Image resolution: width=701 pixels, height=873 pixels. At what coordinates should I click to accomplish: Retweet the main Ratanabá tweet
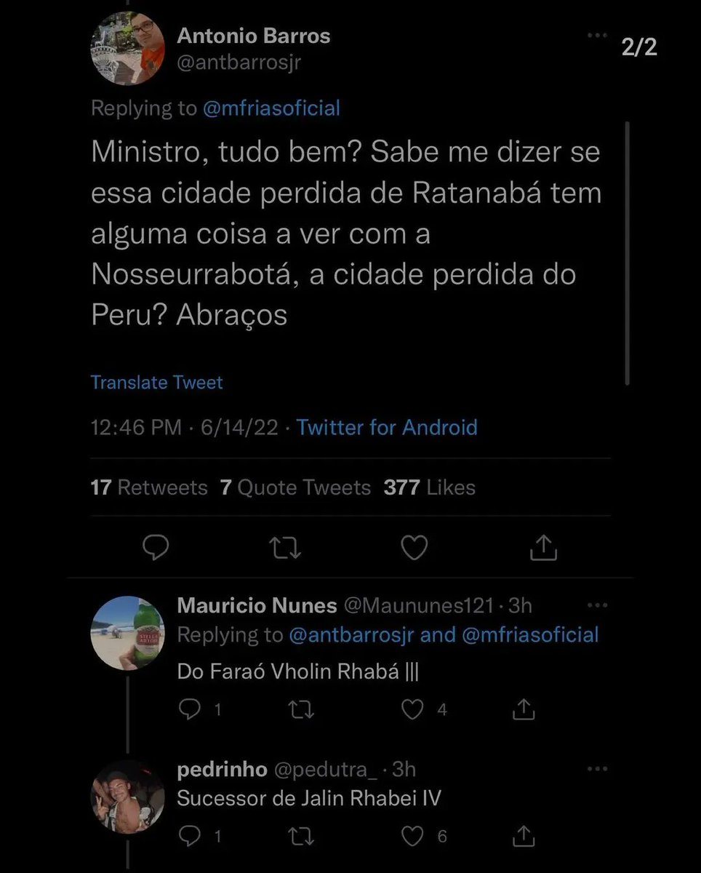[x=287, y=547]
